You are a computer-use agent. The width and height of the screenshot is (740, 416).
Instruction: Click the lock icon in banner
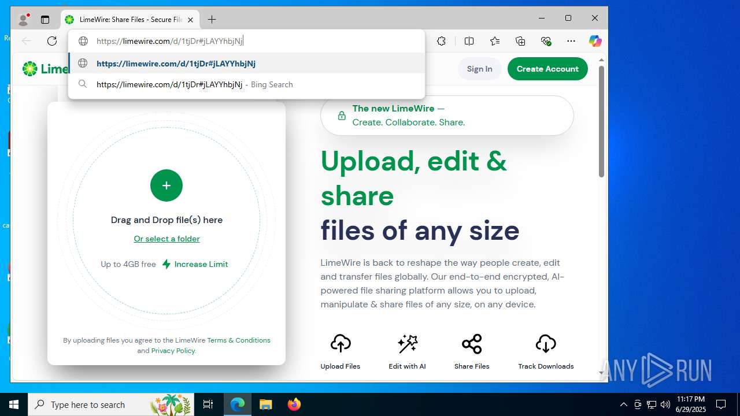[x=342, y=116]
